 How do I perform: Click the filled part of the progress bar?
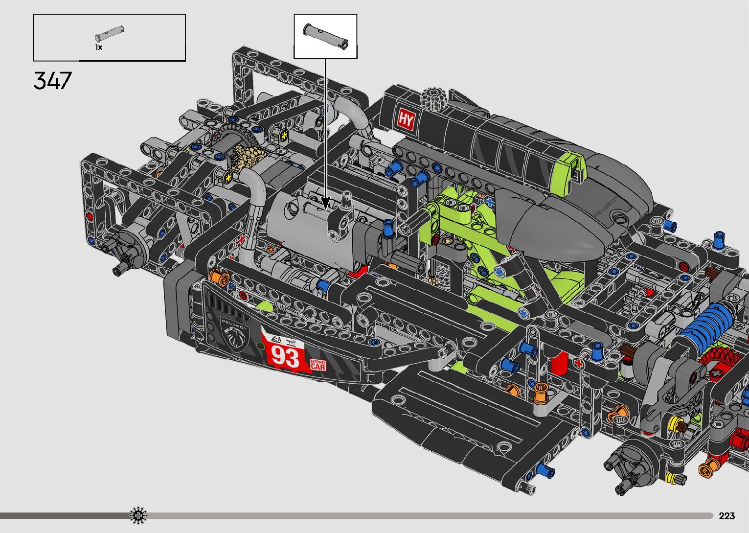pos(64,515)
